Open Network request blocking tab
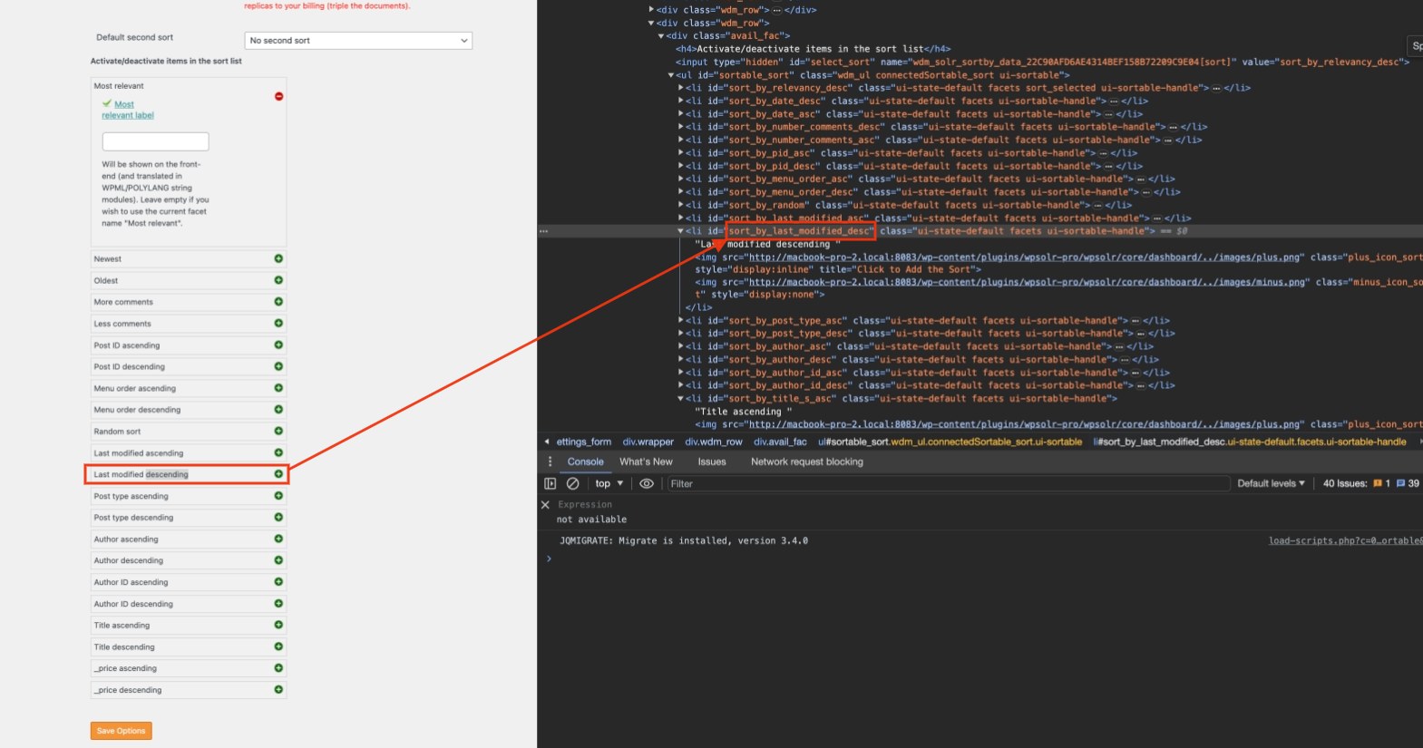 (x=807, y=461)
